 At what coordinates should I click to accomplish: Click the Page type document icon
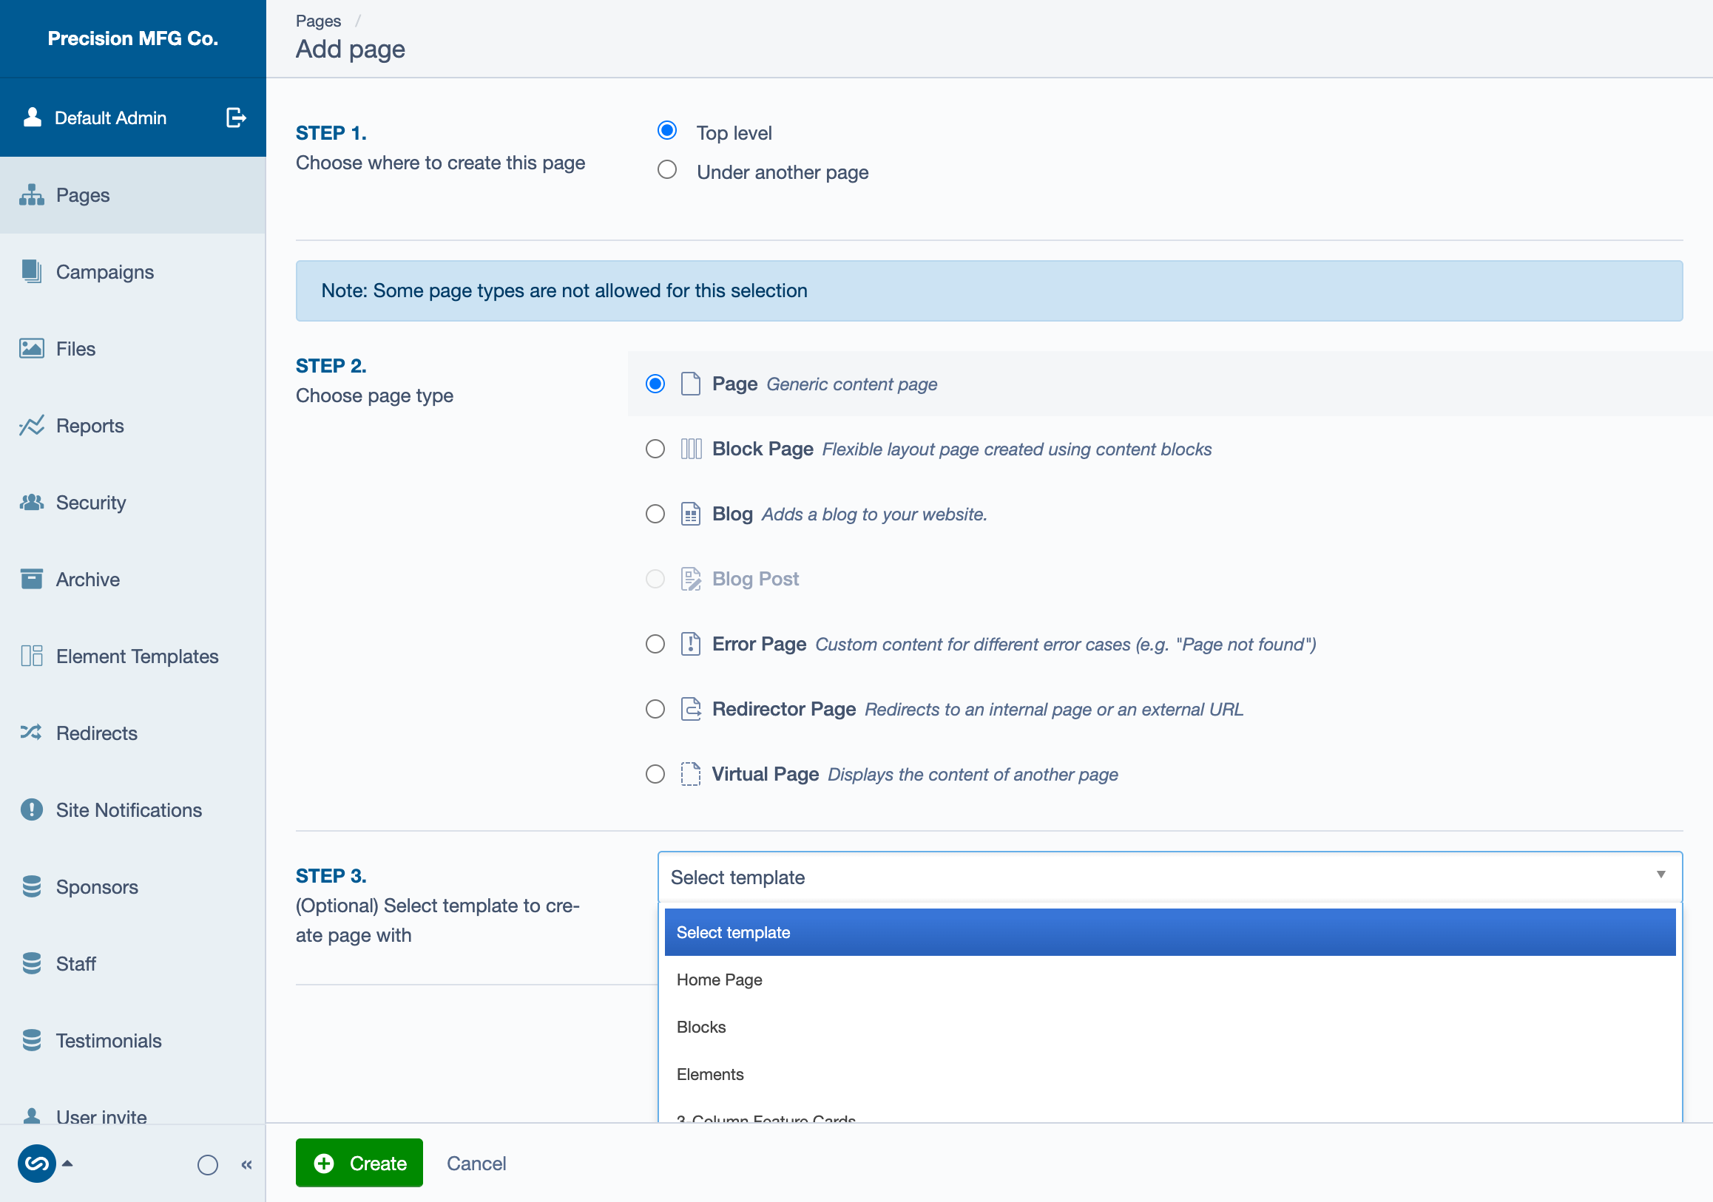[691, 383]
